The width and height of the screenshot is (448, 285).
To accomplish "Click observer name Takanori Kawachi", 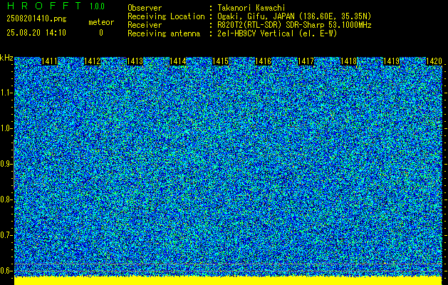I will [x=251, y=8].
